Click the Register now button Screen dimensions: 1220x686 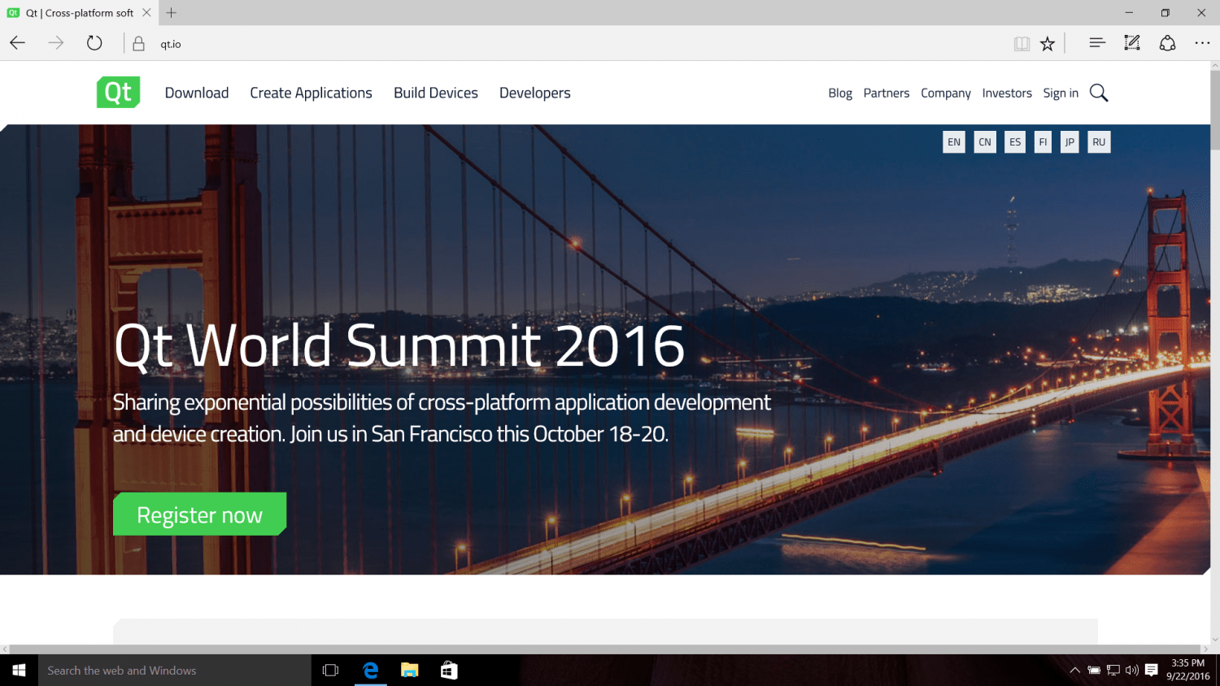coord(199,514)
